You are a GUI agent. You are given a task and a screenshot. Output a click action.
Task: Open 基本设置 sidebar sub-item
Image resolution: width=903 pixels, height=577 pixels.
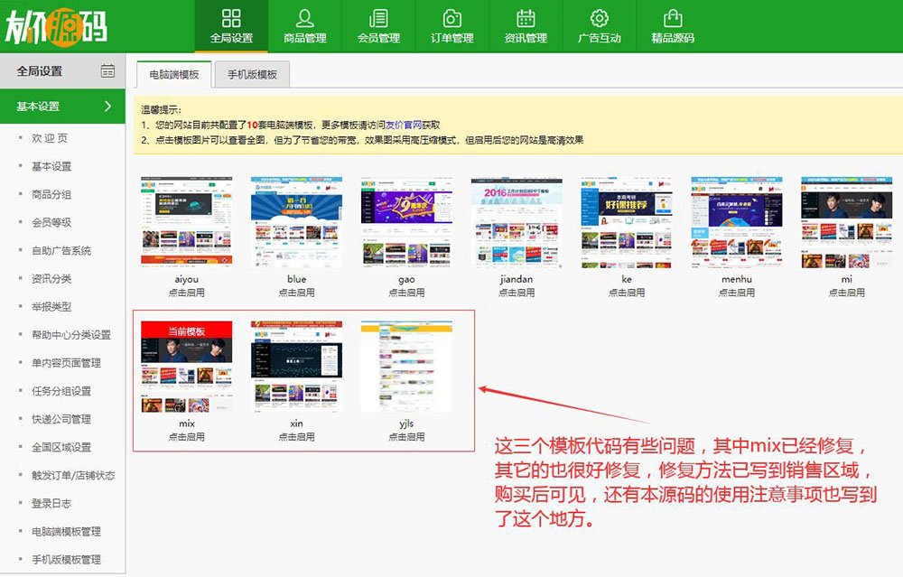tap(51, 166)
